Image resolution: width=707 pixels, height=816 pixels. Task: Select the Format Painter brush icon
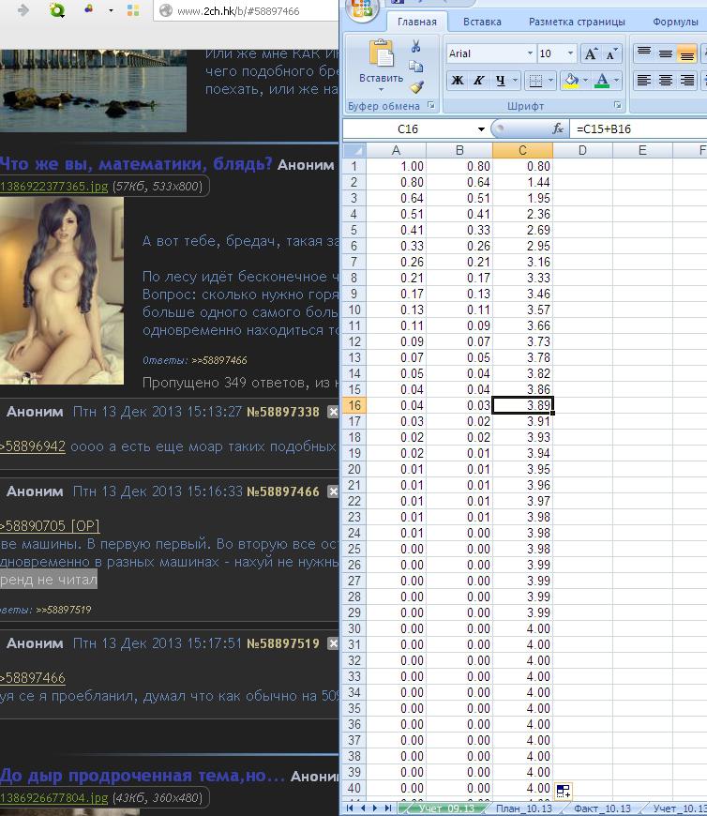(416, 86)
